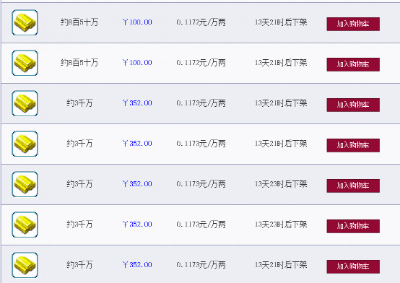Image resolution: width=400 pixels, height=283 pixels.
Task: Click 加入购物车 in second row
Action: [x=353, y=64]
